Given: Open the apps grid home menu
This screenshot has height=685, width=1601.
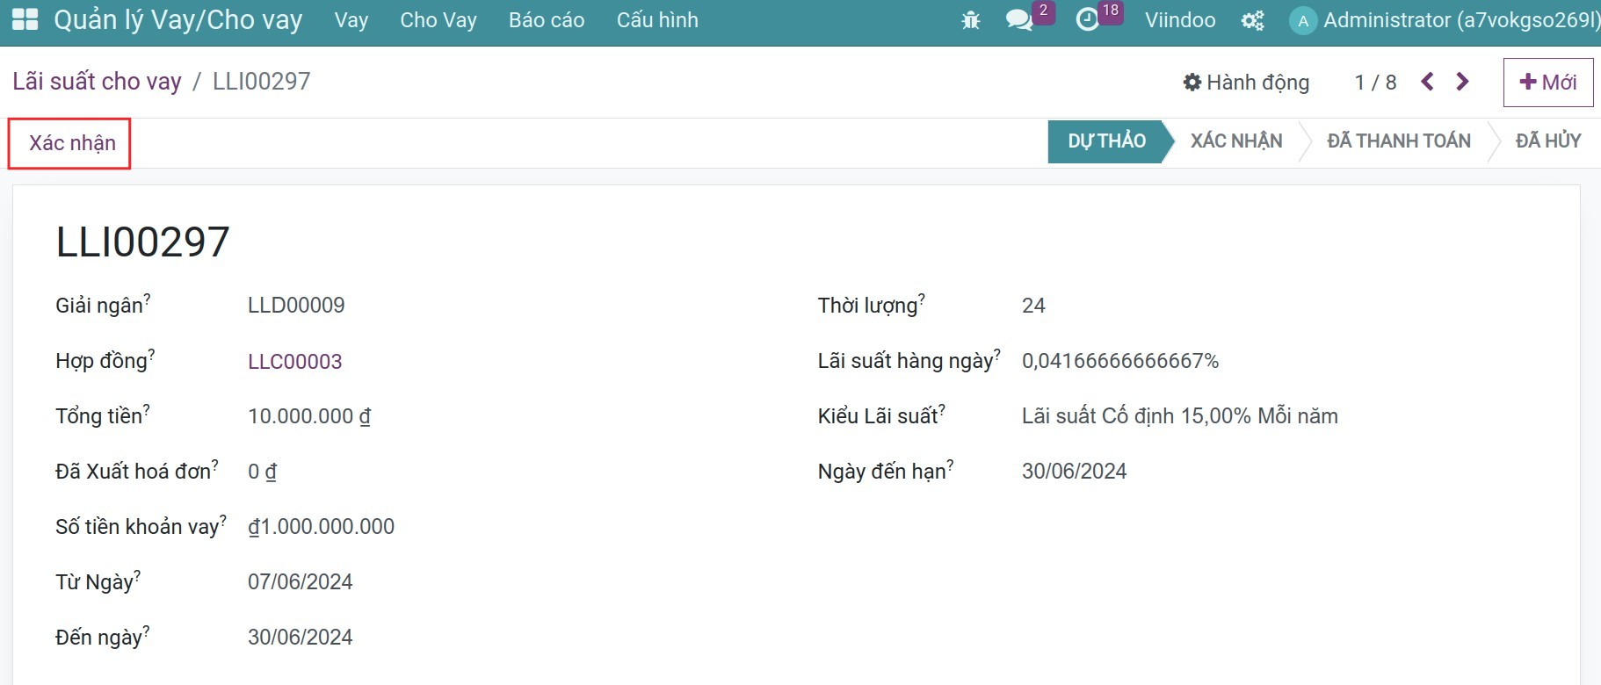Looking at the screenshot, I should (25, 19).
